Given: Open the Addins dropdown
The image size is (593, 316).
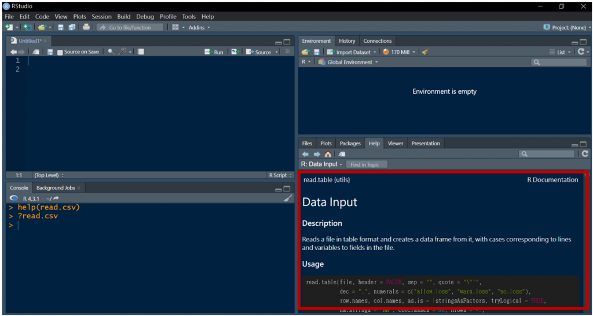Looking at the screenshot, I should pos(199,28).
